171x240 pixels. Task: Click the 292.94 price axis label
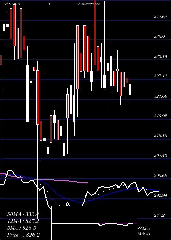click(160, 195)
